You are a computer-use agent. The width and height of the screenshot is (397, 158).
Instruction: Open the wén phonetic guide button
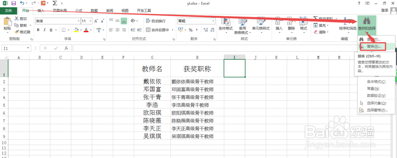[x=99, y=30]
